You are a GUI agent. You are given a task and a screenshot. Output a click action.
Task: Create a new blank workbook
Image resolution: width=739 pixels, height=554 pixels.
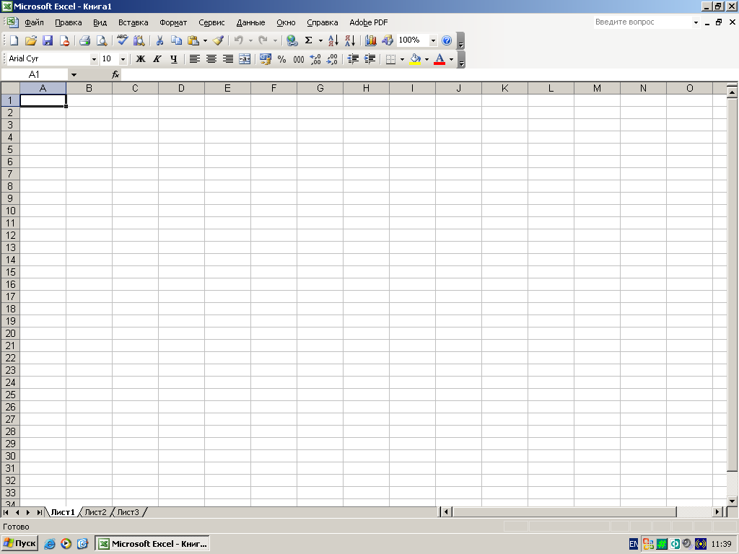14,40
